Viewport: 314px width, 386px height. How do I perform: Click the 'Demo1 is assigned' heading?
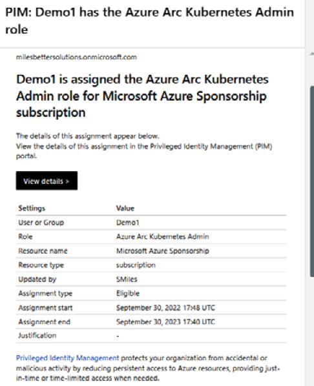[142, 96]
